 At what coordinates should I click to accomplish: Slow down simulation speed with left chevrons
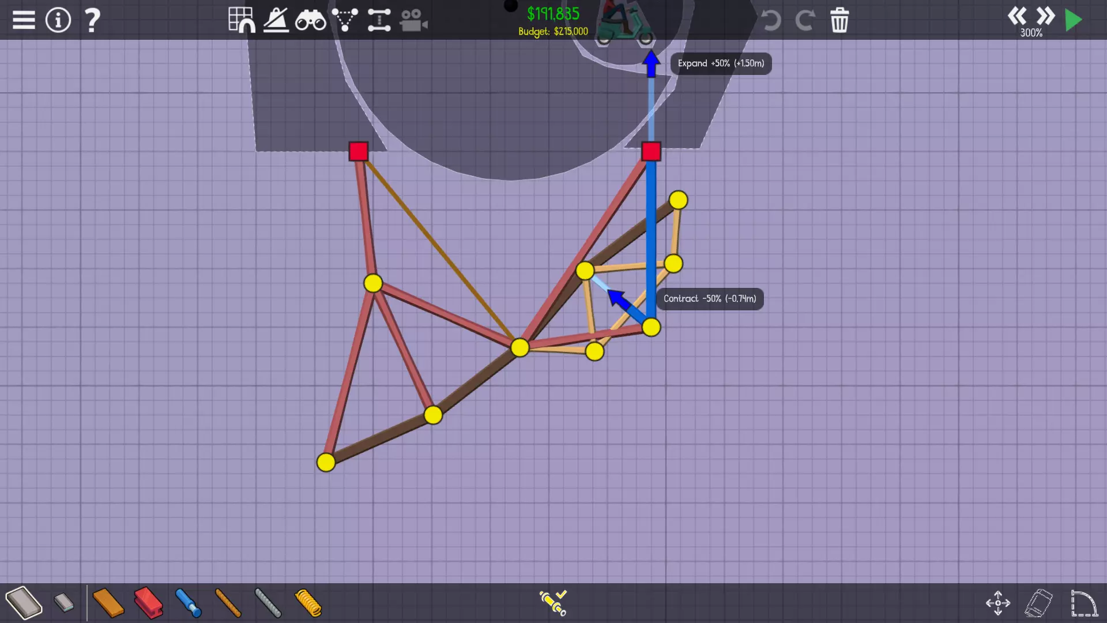click(x=1016, y=16)
